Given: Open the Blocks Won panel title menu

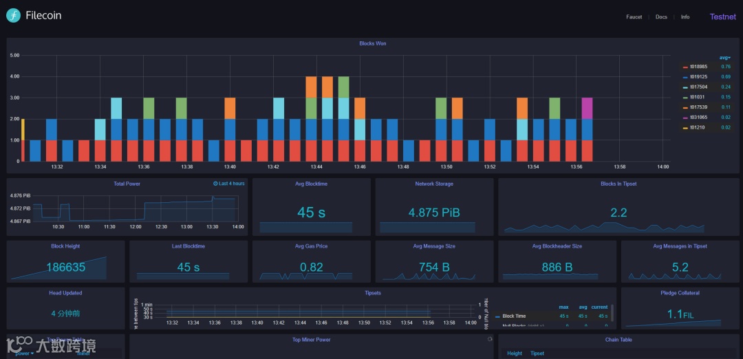Looking at the screenshot, I should point(373,43).
